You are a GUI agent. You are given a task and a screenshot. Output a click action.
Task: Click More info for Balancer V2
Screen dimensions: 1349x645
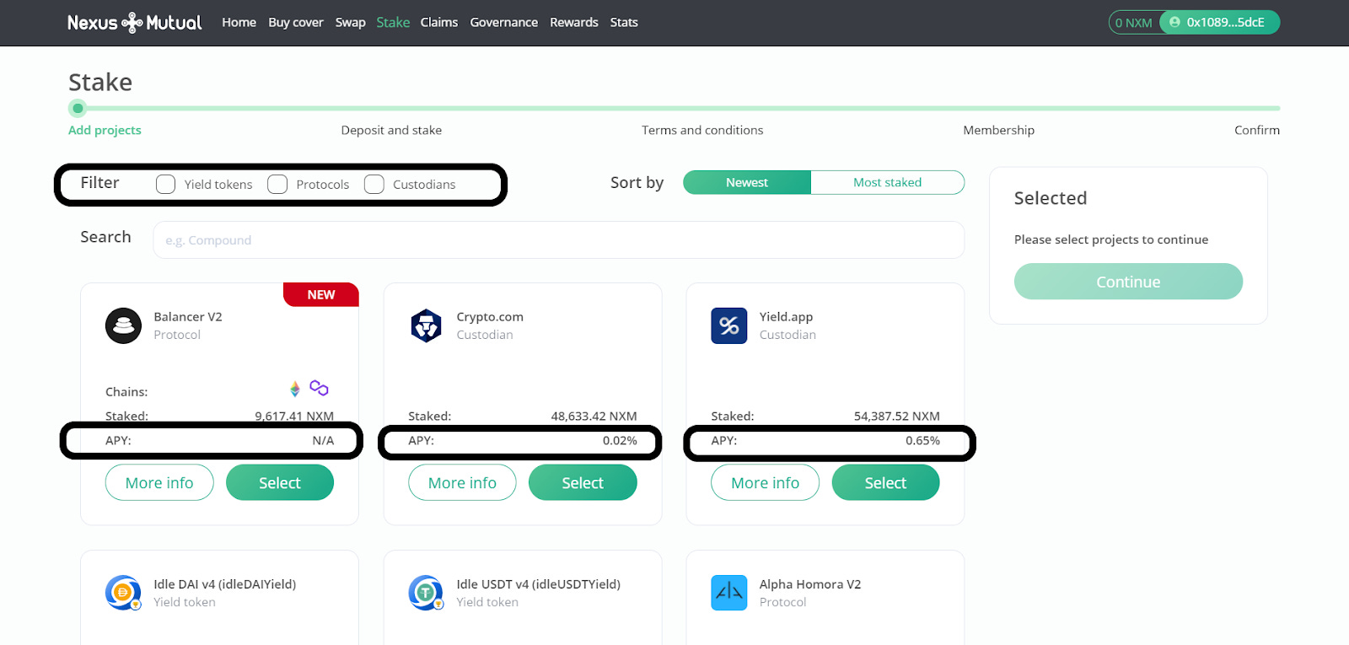[159, 482]
